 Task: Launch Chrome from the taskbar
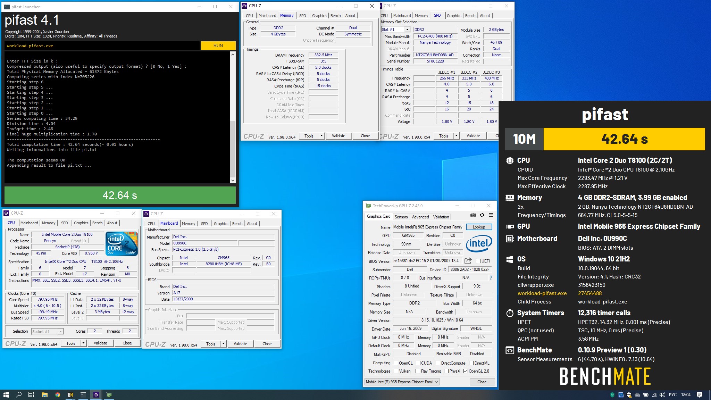tap(58, 395)
